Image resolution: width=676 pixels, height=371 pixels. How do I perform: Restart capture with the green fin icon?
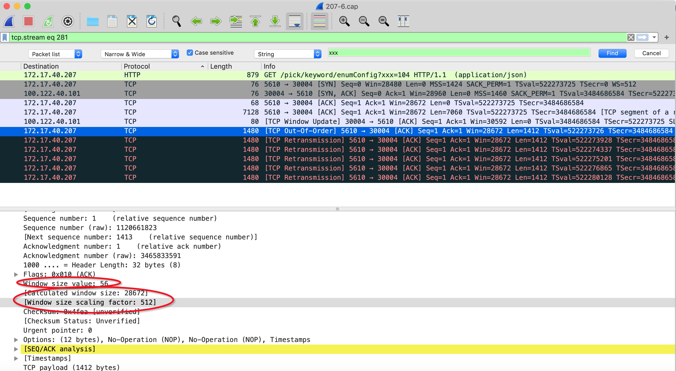click(x=48, y=21)
